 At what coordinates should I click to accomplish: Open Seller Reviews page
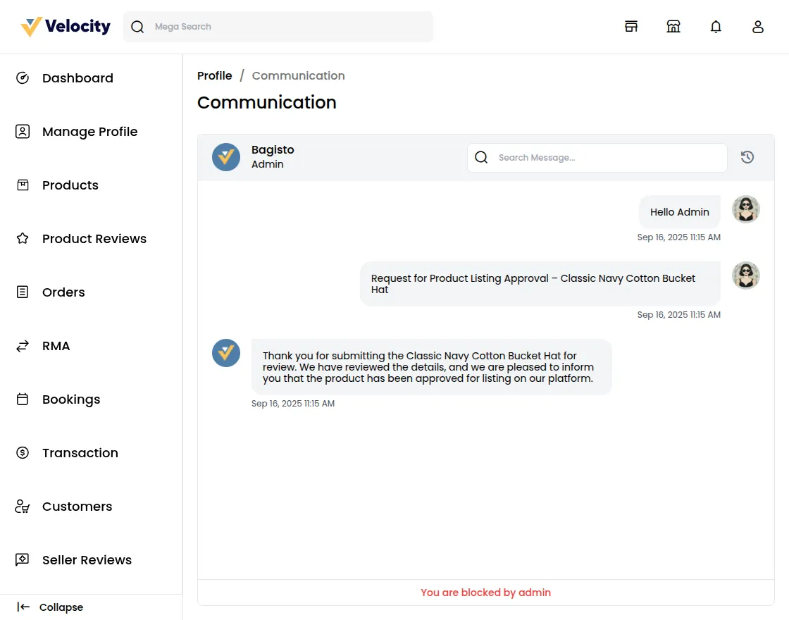pos(87,560)
